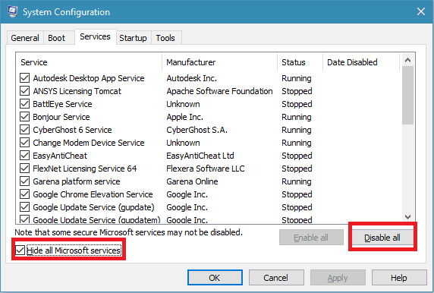Select Garena platform service text
The height and width of the screenshot is (293, 434).
tap(77, 181)
